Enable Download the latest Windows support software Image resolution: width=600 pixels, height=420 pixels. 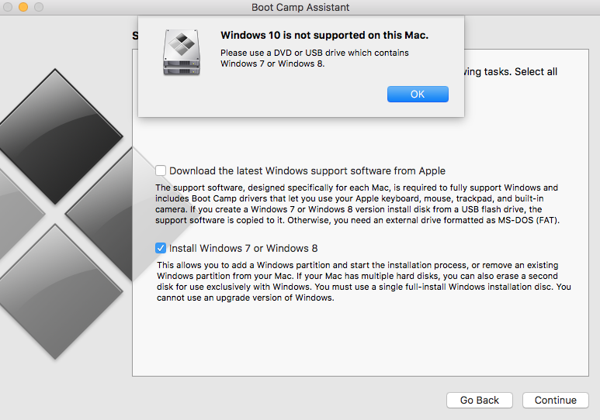coord(161,170)
